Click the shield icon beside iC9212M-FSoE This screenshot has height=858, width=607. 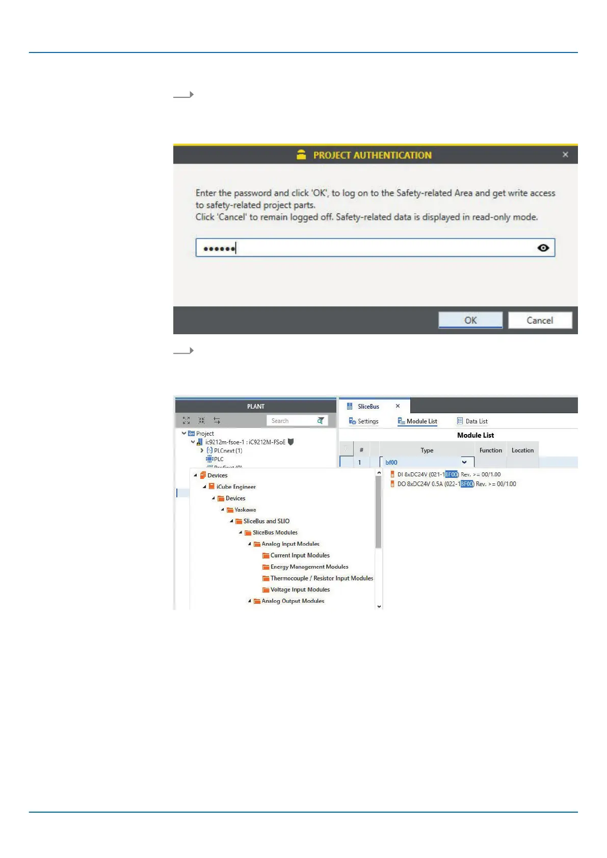click(291, 442)
